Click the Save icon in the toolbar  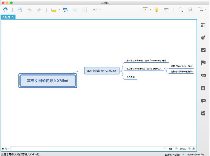20,10
